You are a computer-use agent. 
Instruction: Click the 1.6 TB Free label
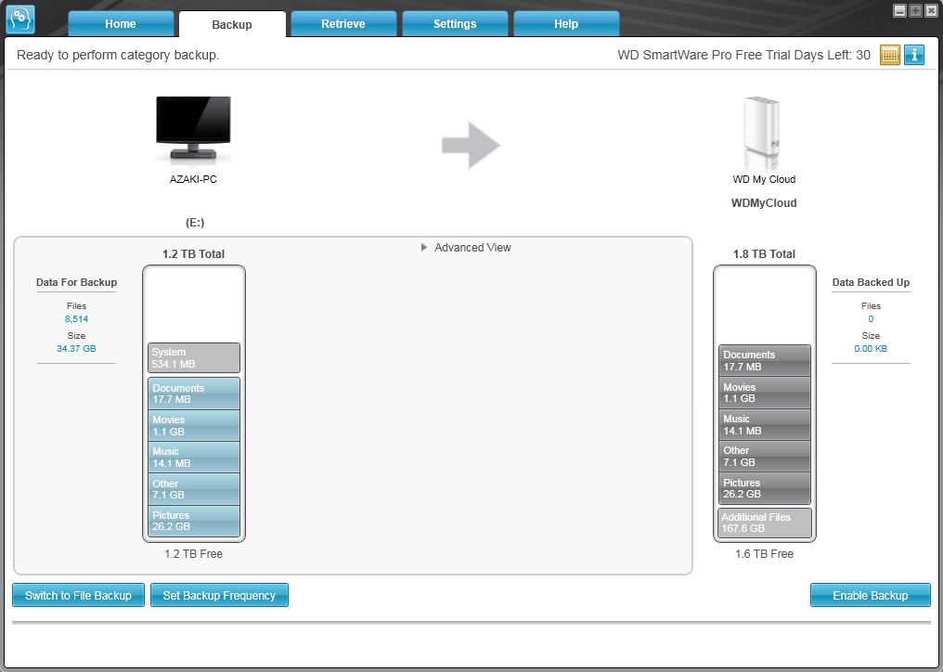click(764, 553)
